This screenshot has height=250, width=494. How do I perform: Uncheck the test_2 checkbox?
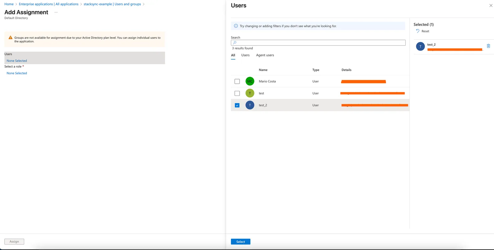(x=237, y=105)
